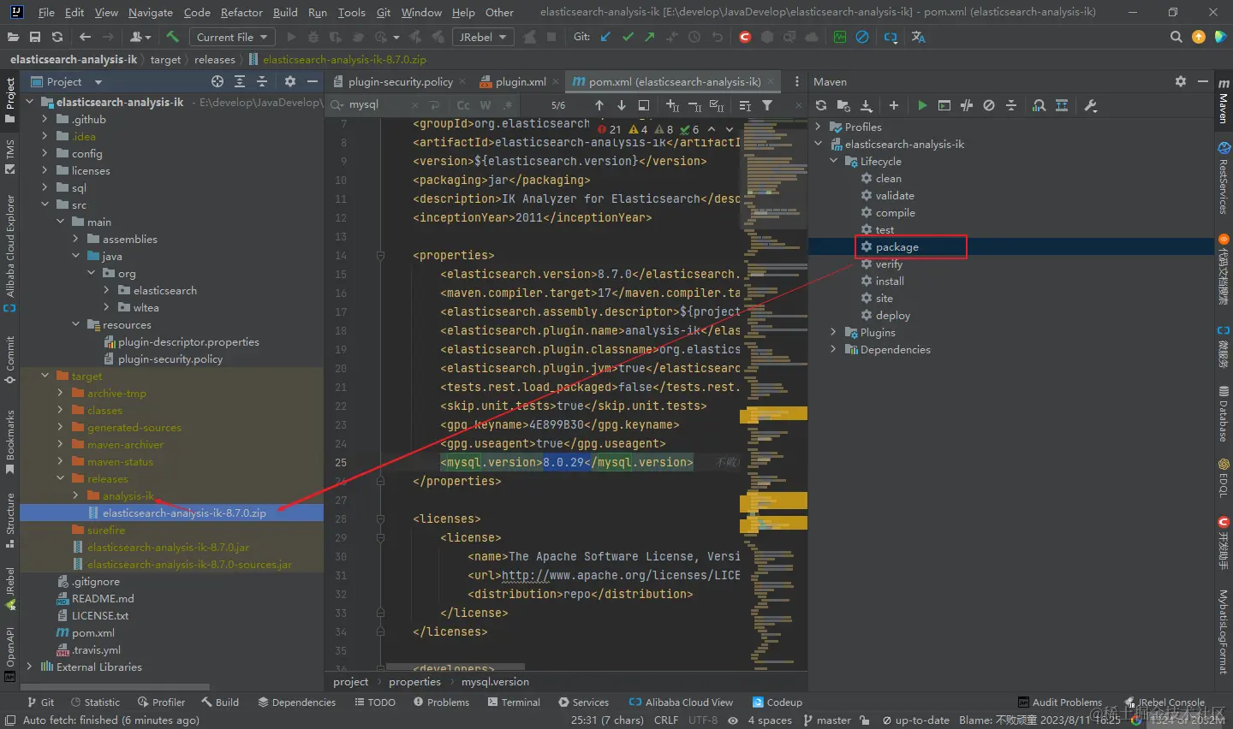Image resolution: width=1233 pixels, height=729 pixels.
Task: Click the Save All icon
Action: click(x=35, y=37)
